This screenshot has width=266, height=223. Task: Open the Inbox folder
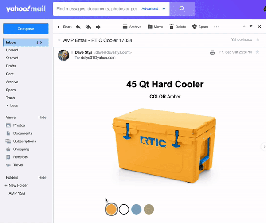coord(26,43)
